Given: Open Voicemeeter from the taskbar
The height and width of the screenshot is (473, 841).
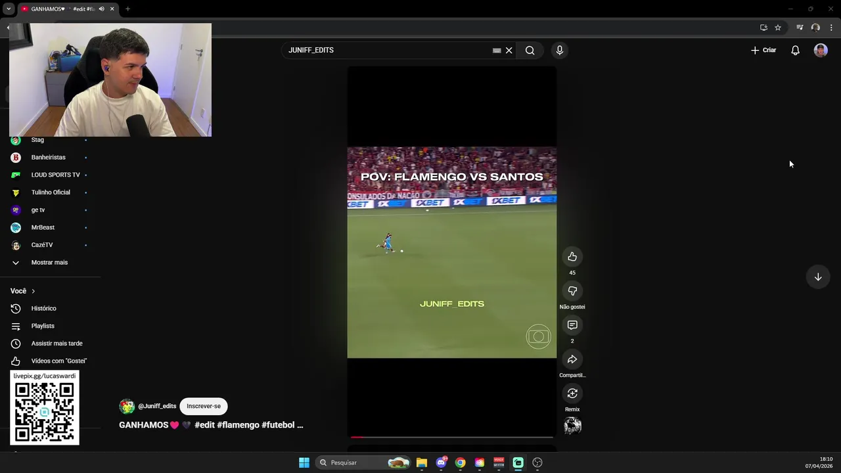Looking at the screenshot, I should (499, 462).
